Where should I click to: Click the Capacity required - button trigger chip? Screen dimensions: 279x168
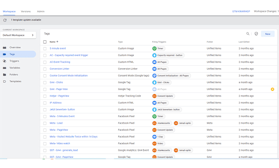pos(168,55)
